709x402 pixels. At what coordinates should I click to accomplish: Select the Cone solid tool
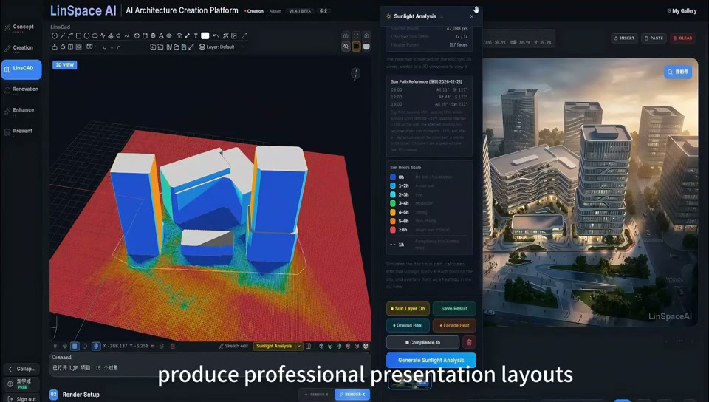(x=161, y=35)
